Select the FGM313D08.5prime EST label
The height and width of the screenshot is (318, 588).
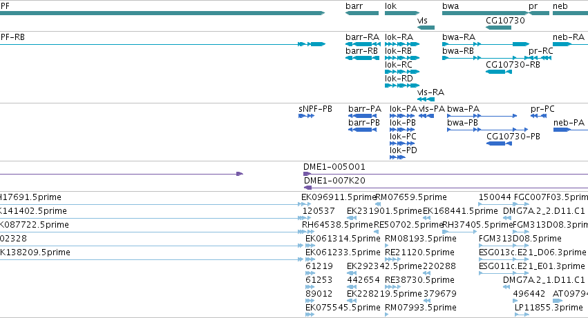pos(520,239)
